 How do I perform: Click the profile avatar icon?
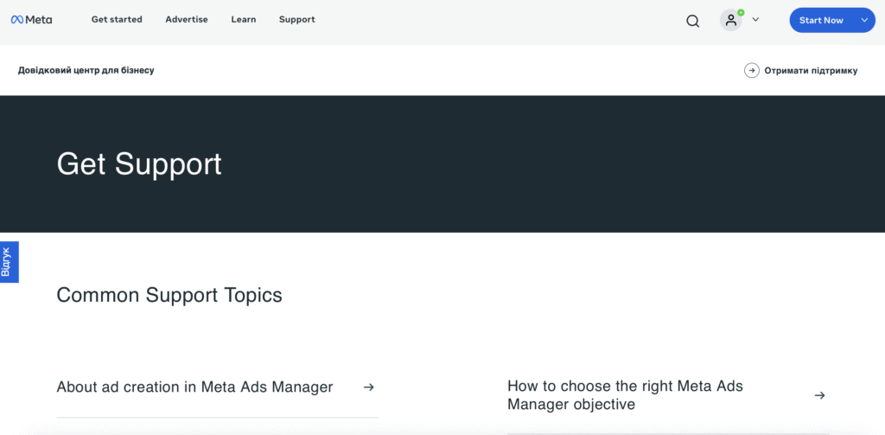tap(731, 20)
